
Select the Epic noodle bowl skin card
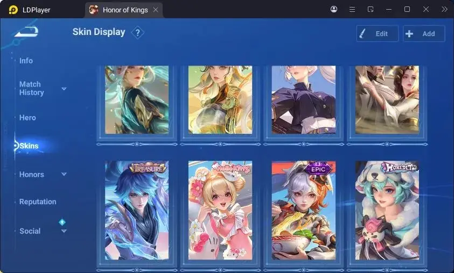coord(303,210)
